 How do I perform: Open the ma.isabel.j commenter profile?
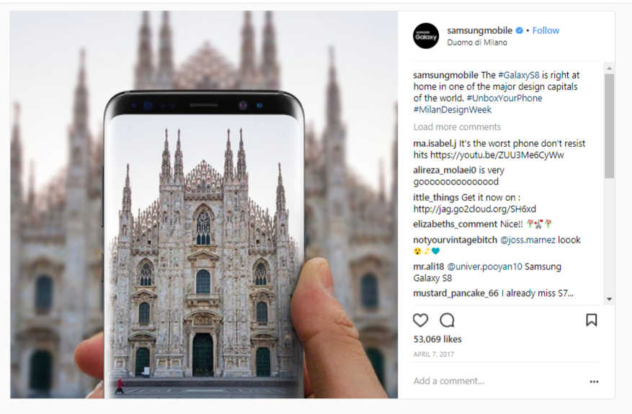pyautogui.click(x=435, y=143)
